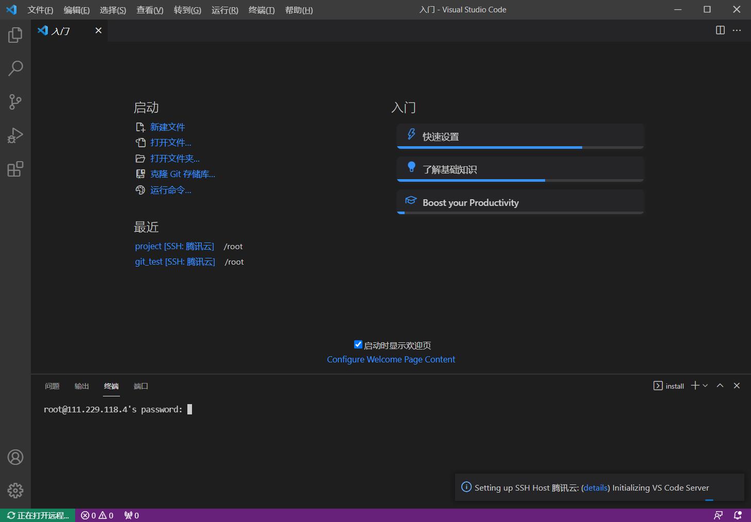Click the 新建文件 link

(167, 127)
